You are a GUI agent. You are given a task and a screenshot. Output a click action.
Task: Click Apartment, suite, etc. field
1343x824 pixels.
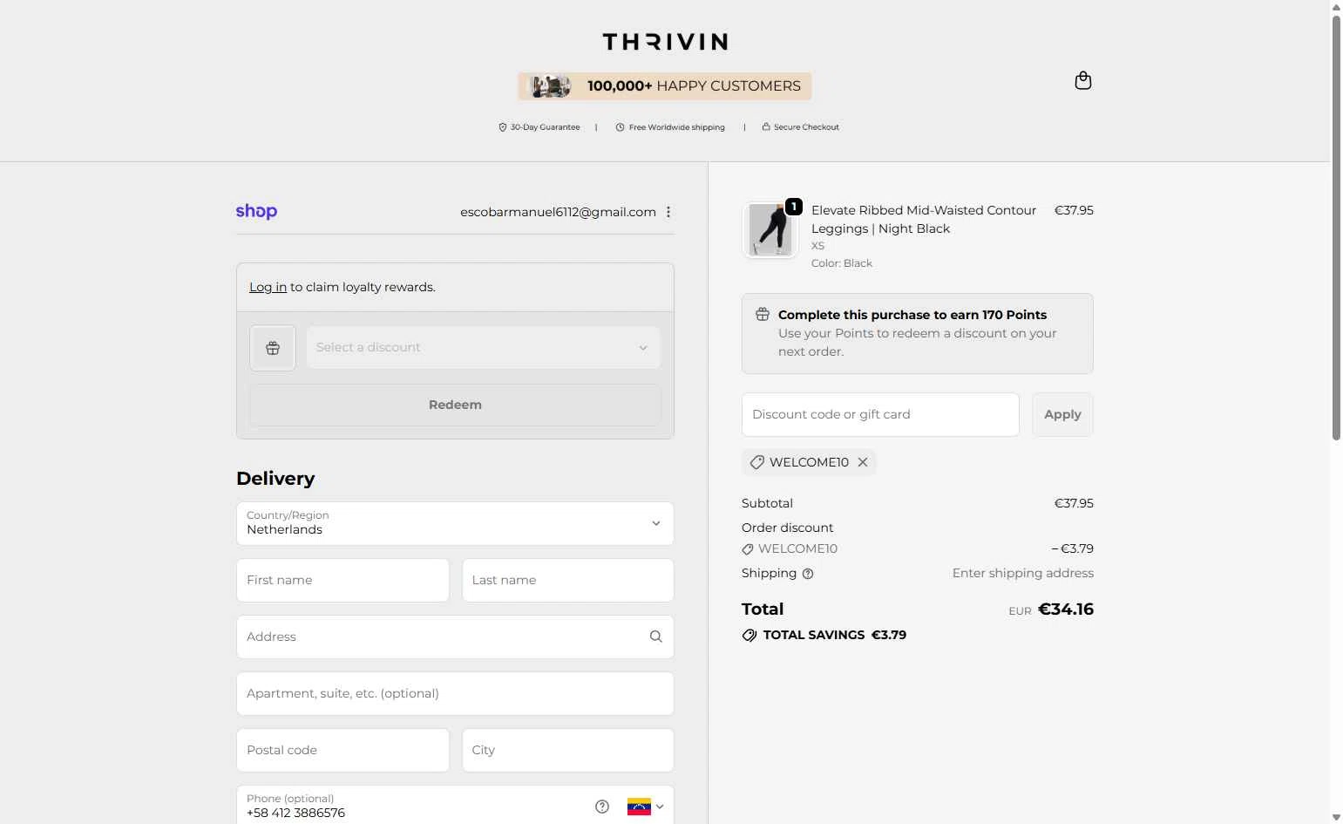tap(455, 693)
